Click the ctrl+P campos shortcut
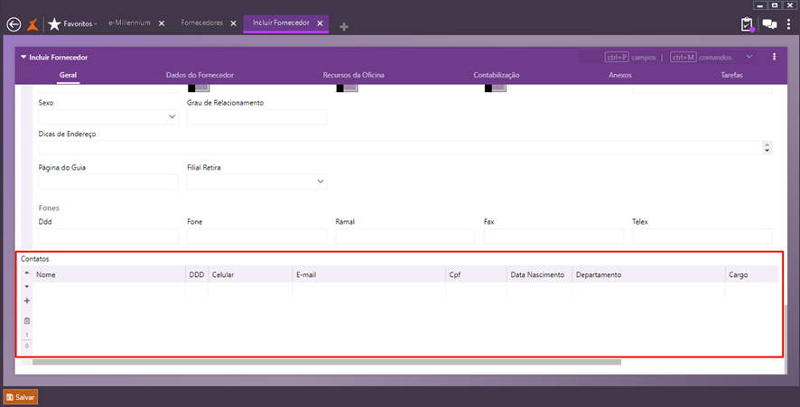Image resolution: width=800 pixels, height=407 pixels. [630, 57]
